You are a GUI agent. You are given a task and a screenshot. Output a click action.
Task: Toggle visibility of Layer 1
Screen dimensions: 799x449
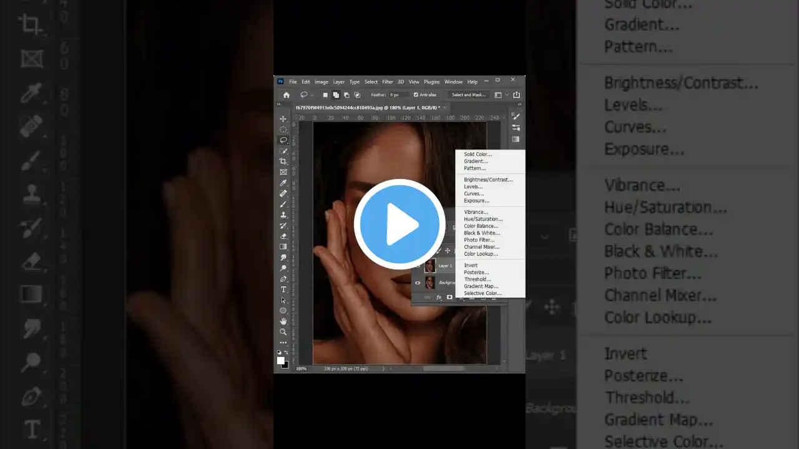(x=418, y=265)
